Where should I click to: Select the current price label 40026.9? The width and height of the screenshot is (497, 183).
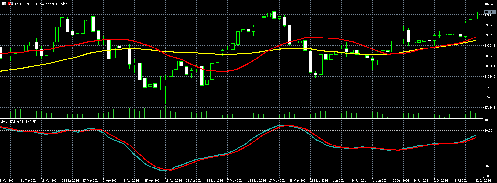pos(490,12)
